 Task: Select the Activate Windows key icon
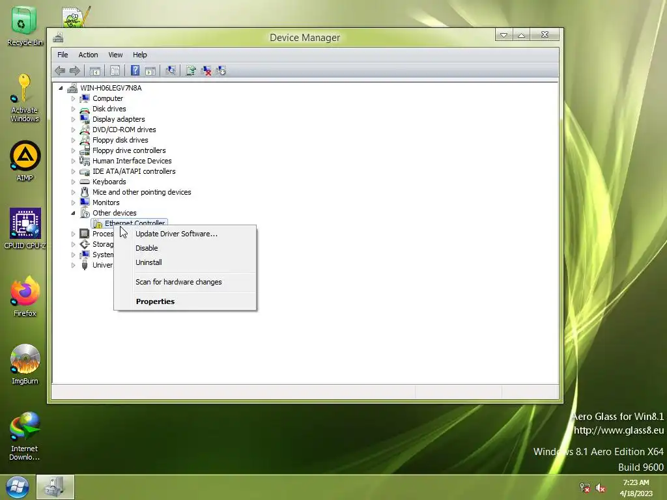(x=24, y=98)
